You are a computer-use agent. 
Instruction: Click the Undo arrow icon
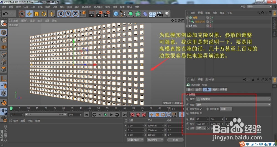5,14
